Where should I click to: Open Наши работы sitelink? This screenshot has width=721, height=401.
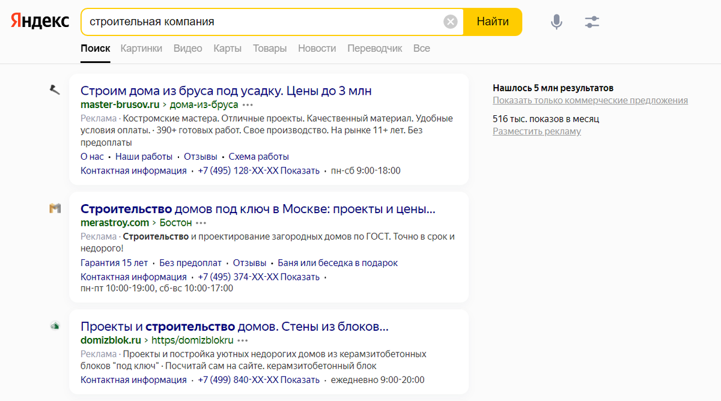pos(144,157)
